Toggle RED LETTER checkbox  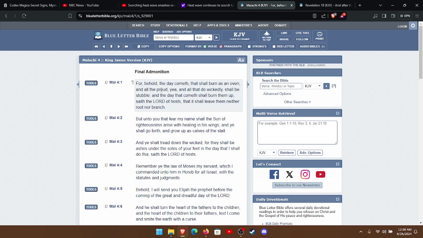[x=274, y=47]
